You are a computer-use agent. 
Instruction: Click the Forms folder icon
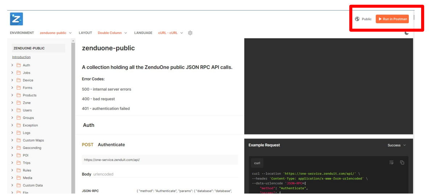(x=19, y=88)
